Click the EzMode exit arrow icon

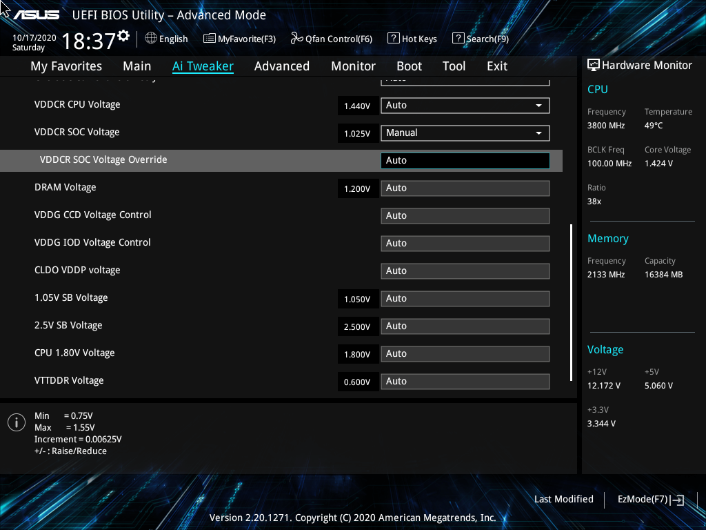[x=677, y=500]
